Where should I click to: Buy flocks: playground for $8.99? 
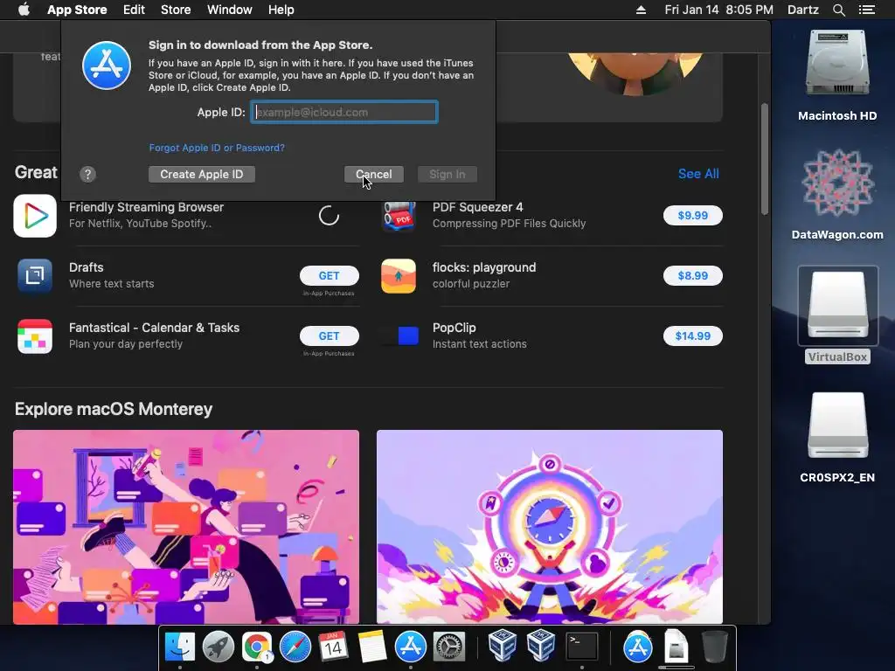coord(692,275)
